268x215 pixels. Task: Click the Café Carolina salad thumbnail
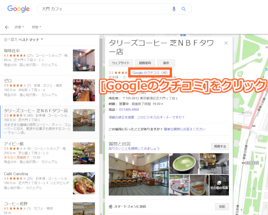click(84, 183)
